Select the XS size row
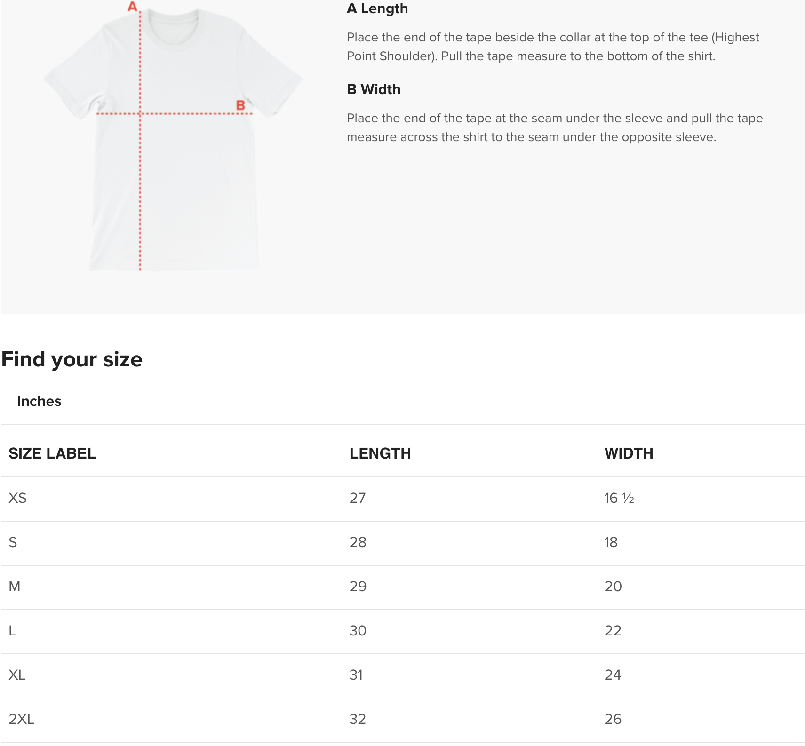 (x=18, y=498)
